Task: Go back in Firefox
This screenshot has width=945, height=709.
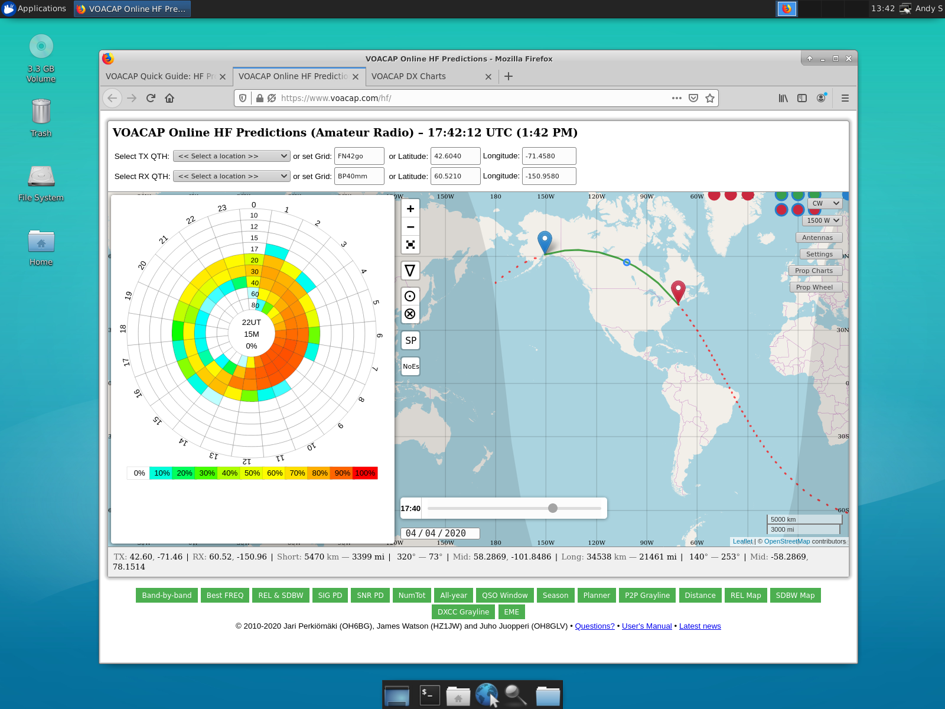Action: tap(112, 98)
